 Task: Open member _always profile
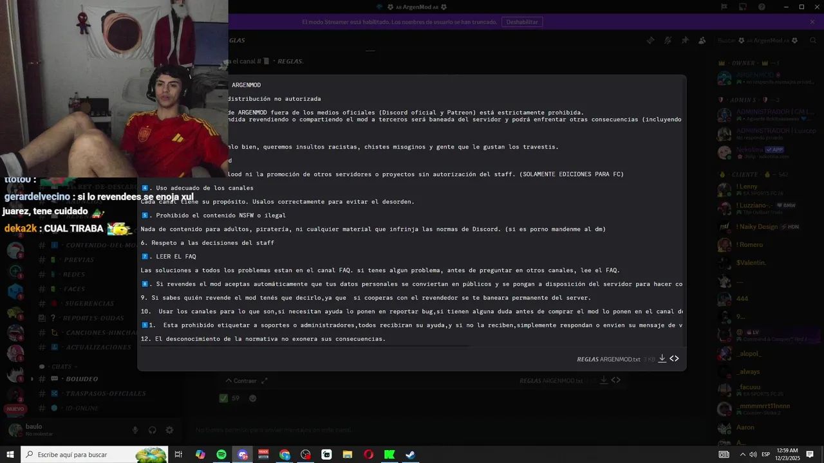(766, 372)
